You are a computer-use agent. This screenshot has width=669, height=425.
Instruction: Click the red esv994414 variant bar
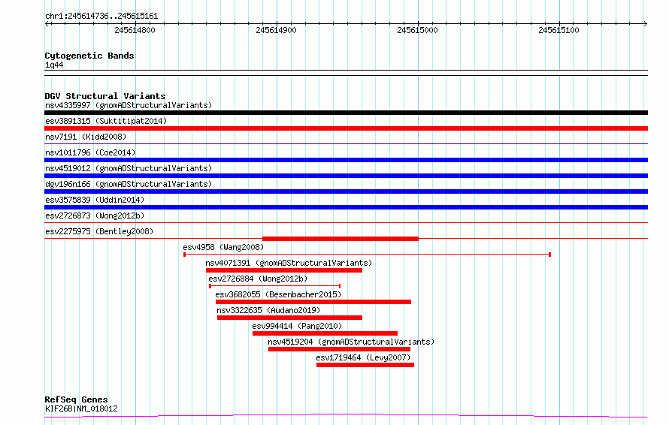coord(325,333)
